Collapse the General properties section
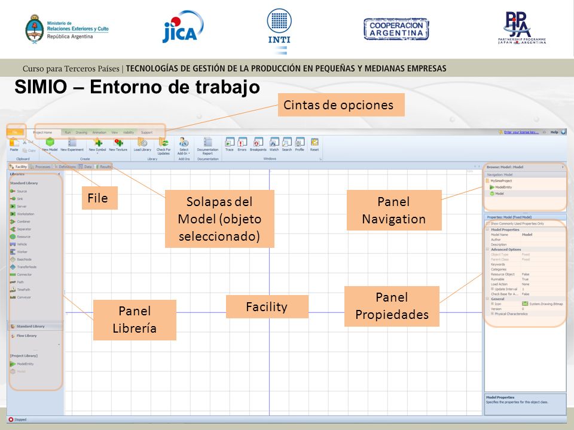Screen dimensions: 574x430 [488, 299]
